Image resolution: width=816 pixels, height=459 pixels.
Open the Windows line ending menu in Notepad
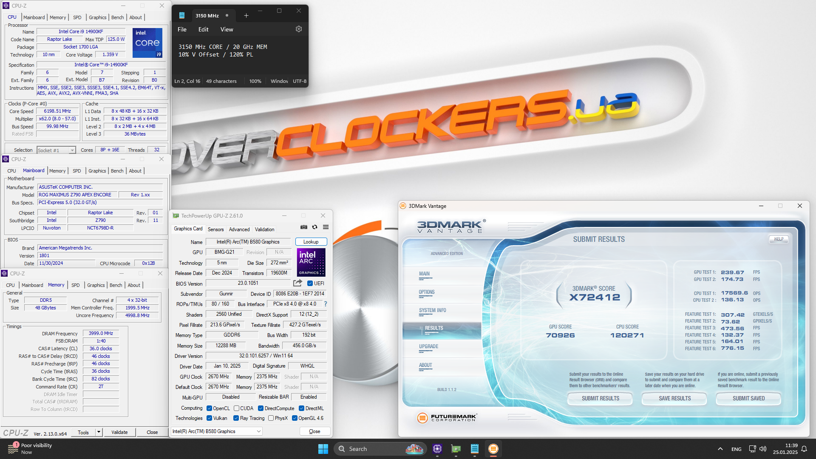tap(279, 81)
